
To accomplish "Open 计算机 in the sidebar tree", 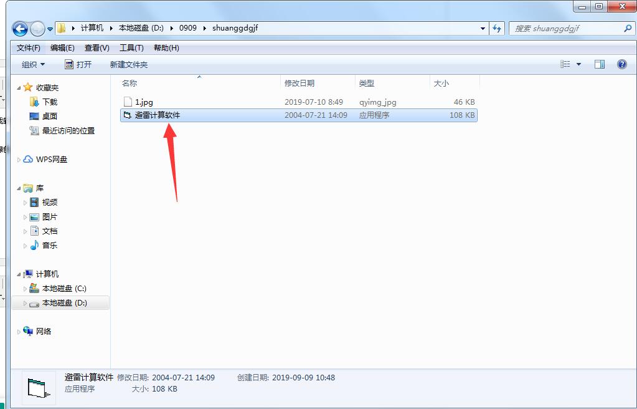I will tap(47, 274).
